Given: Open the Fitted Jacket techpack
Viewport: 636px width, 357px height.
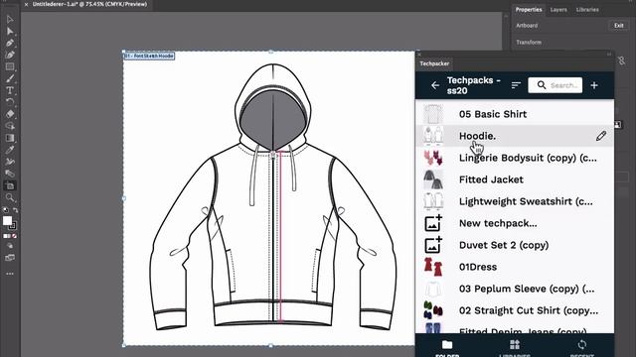Looking at the screenshot, I should click(x=515, y=179).
